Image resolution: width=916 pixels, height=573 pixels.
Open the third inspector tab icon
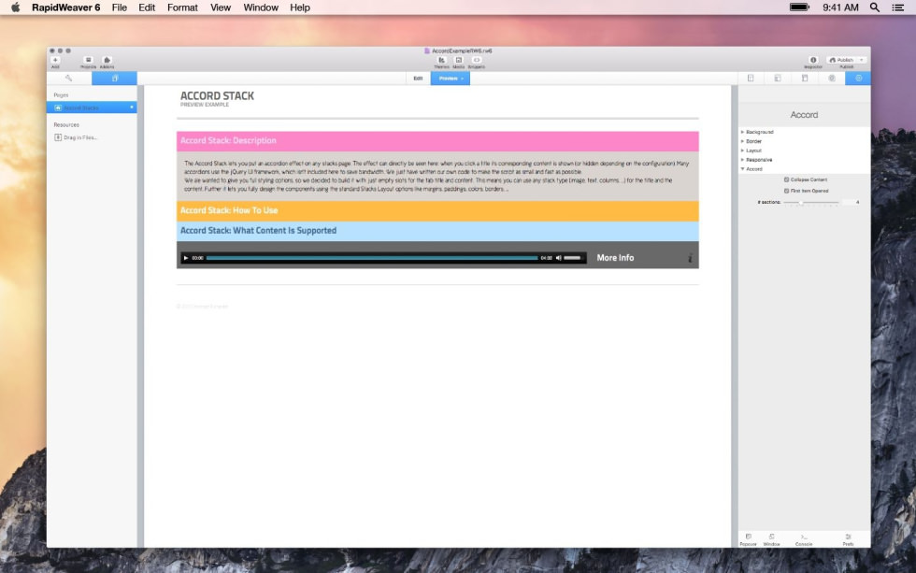[805, 79]
